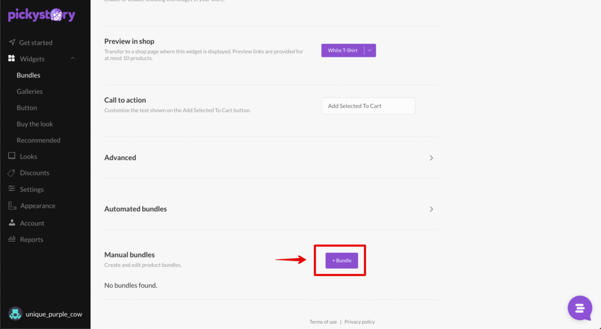
Task: Click the Settings sliders icon
Action: click(x=12, y=189)
